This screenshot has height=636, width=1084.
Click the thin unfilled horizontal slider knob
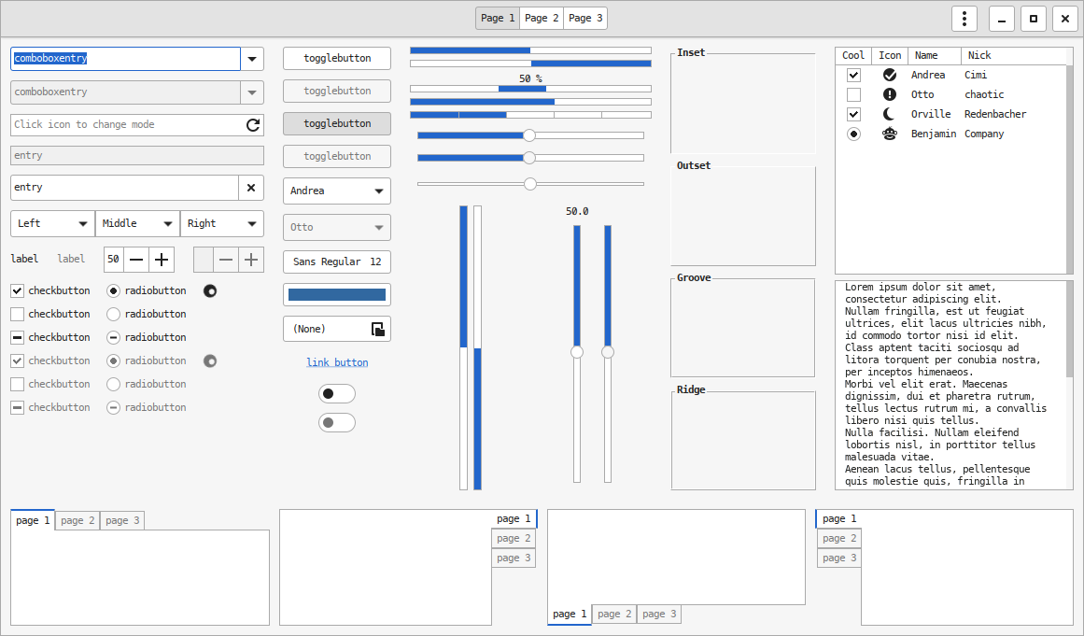click(x=530, y=184)
